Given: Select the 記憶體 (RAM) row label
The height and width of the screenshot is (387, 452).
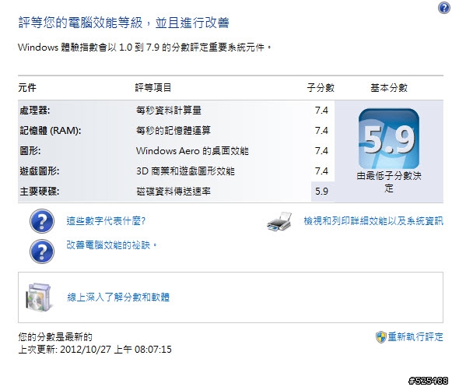Looking at the screenshot, I should pyautogui.click(x=50, y=131).
